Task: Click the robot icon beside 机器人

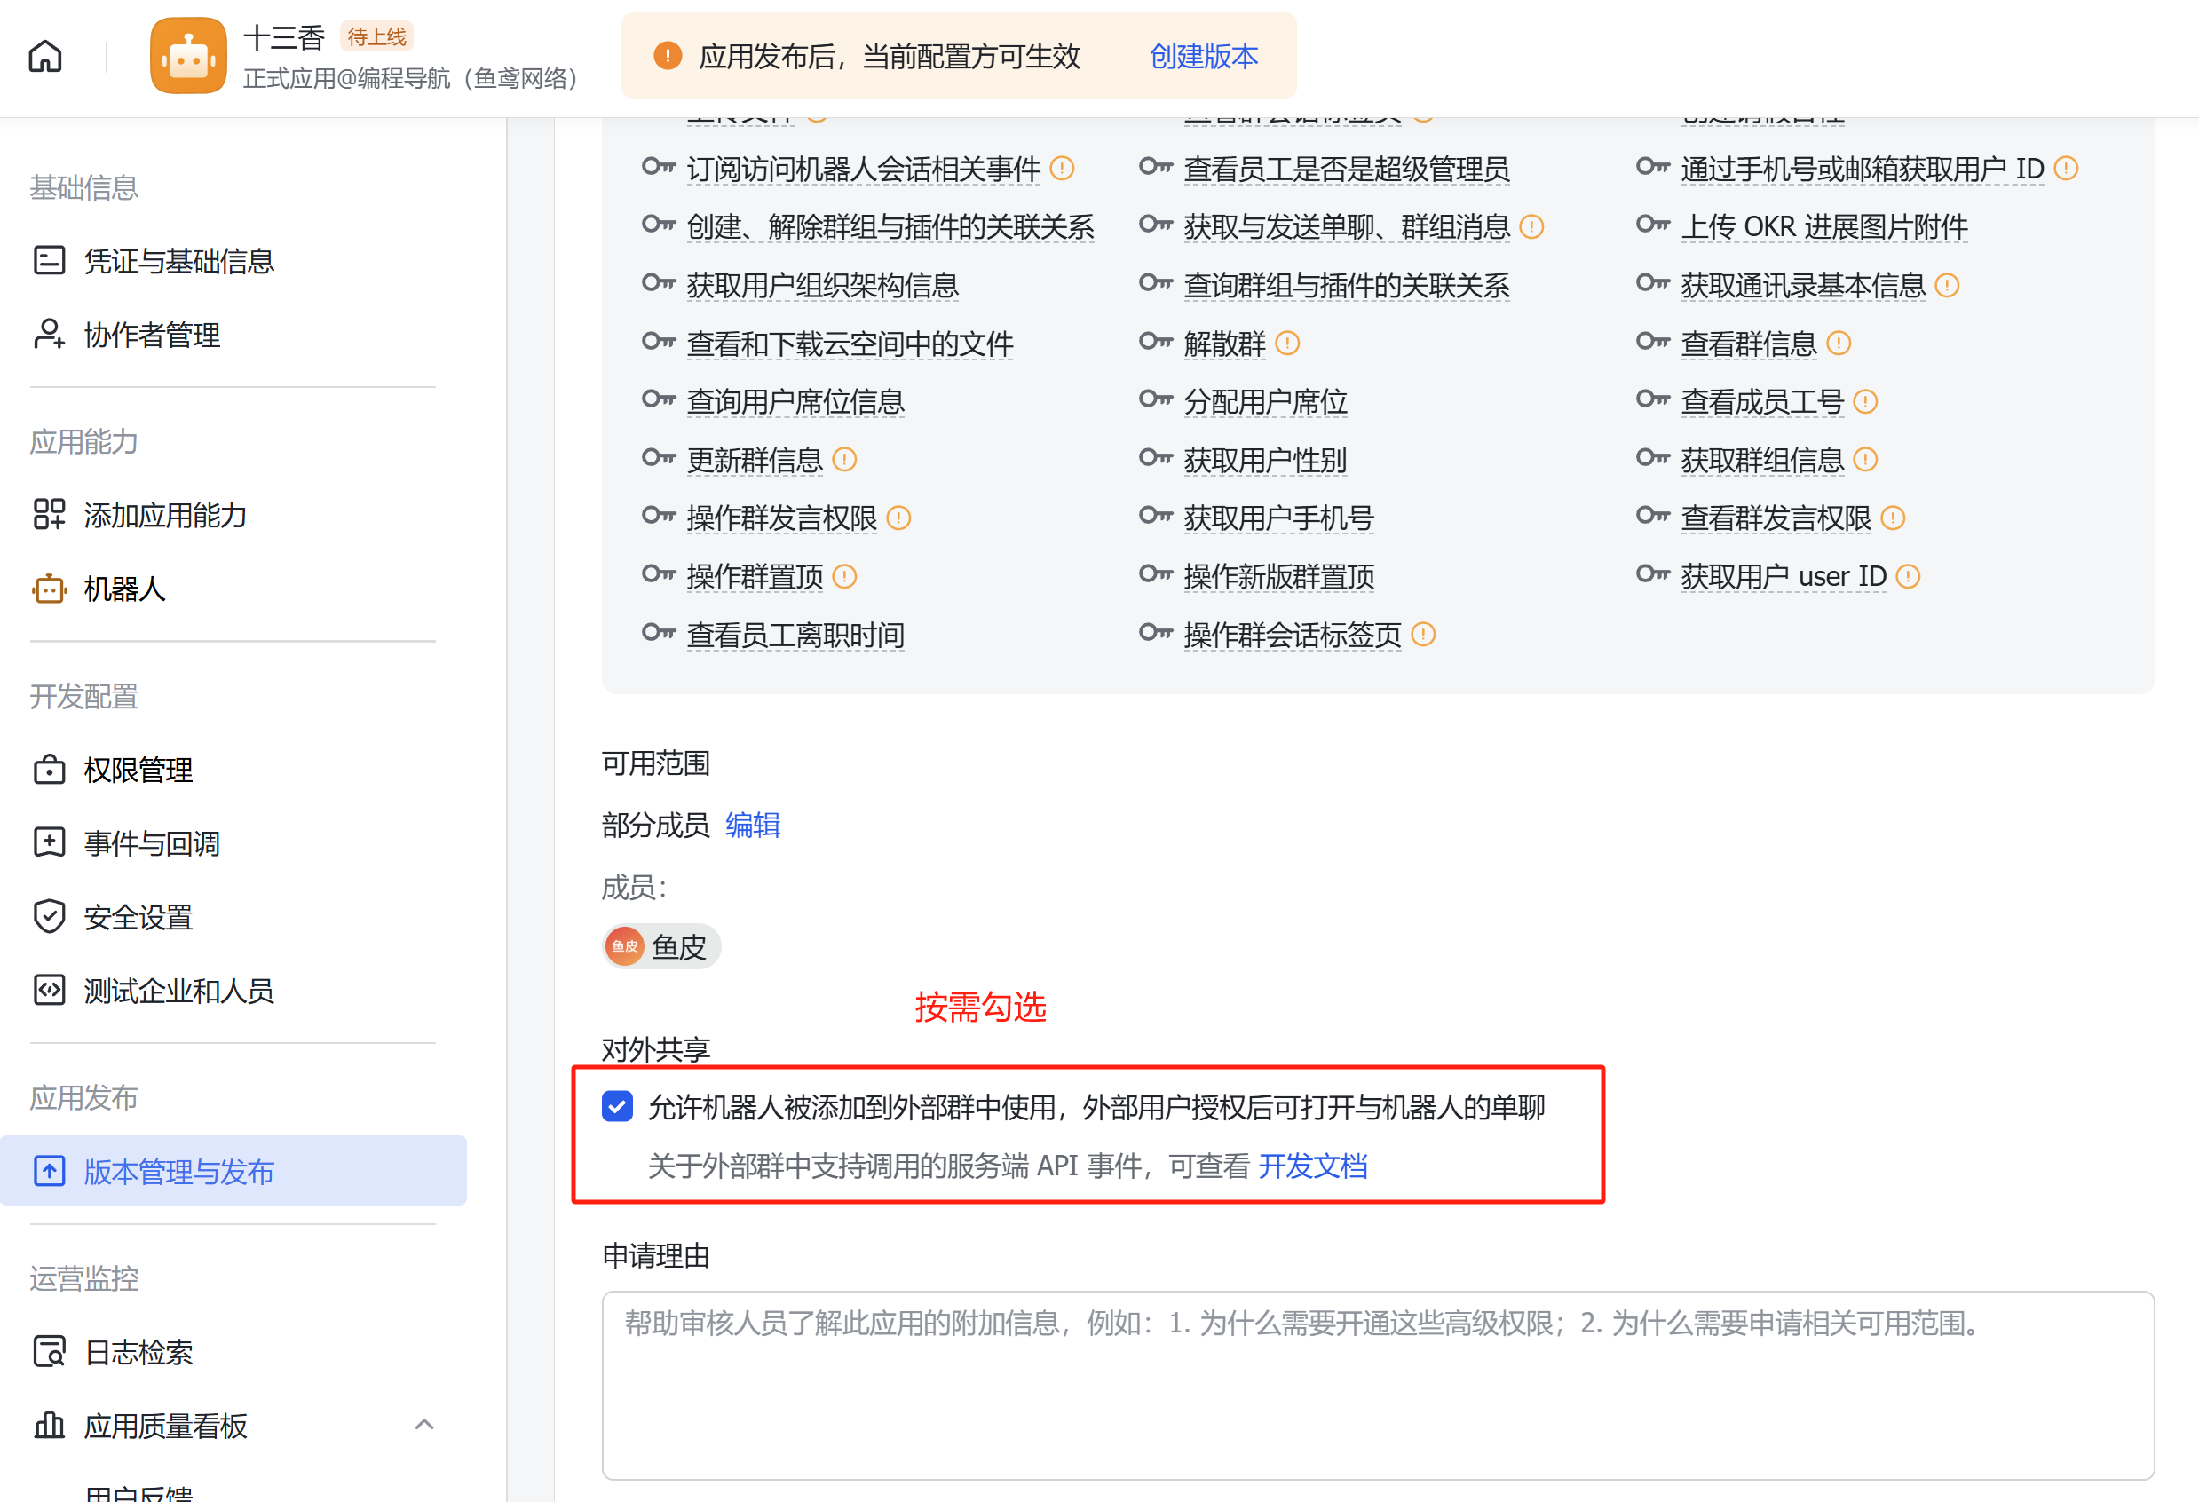Action: click(49, 589)
